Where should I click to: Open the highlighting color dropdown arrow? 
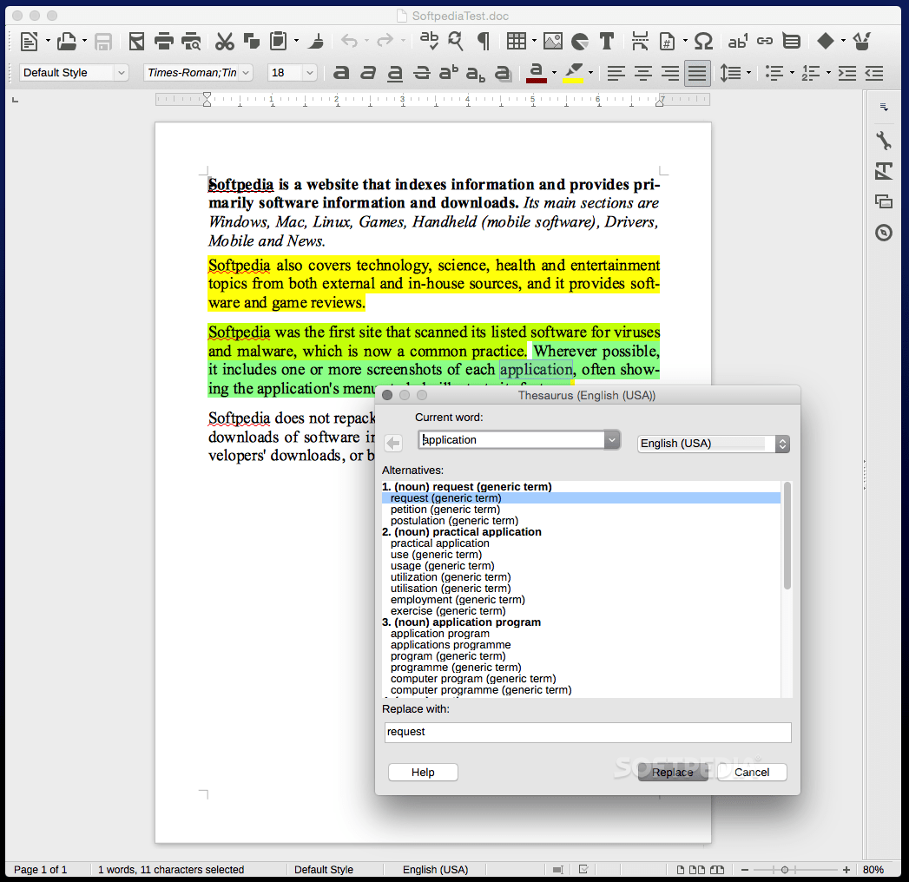coord(590,73)
